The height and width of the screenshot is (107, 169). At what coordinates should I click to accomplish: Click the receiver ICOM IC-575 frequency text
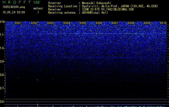[108, 9]
